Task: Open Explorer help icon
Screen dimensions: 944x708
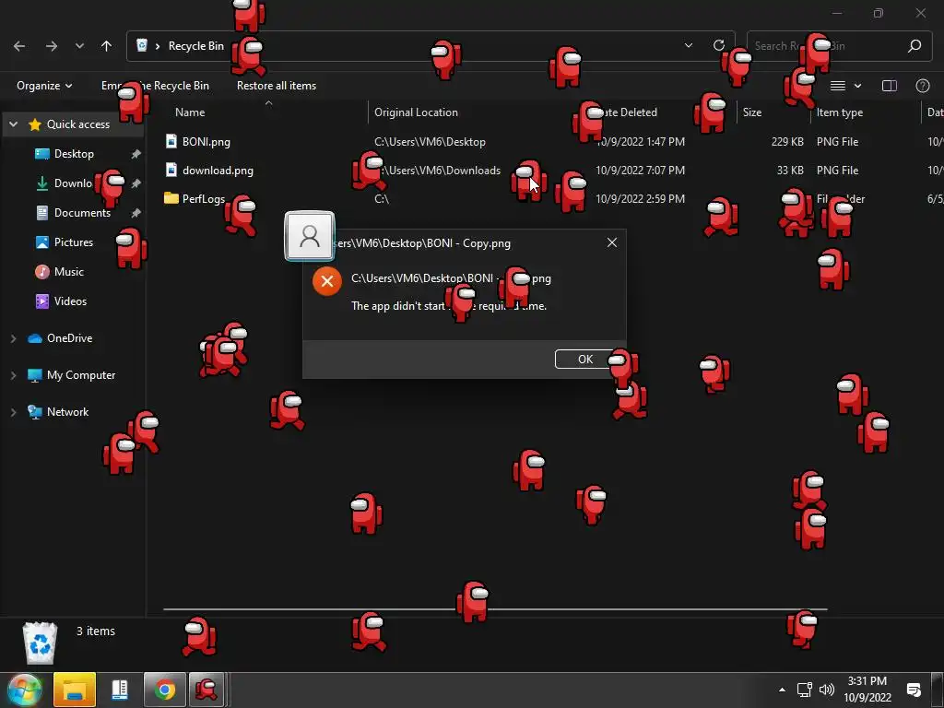Action: coord(922,86)
